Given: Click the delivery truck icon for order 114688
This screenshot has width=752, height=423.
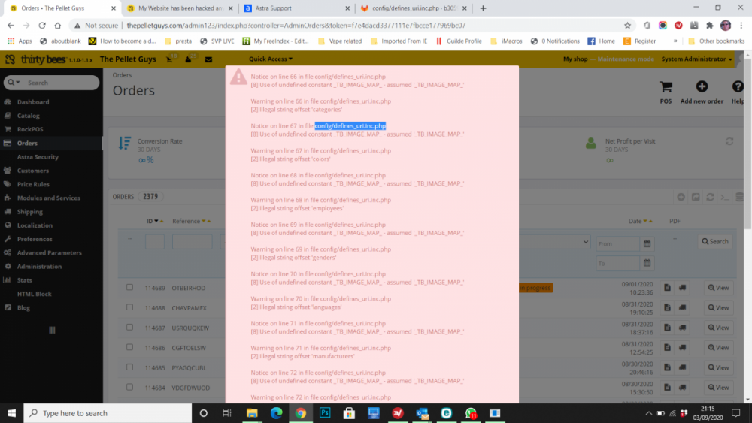Looking at the screenshot, I should 682,307.
